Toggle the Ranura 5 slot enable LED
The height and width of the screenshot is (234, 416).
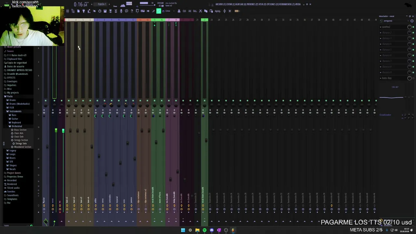(x=413, y=50)
